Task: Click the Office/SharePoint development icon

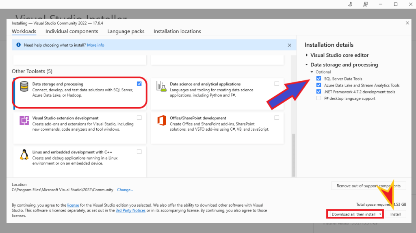Action: 162,120
